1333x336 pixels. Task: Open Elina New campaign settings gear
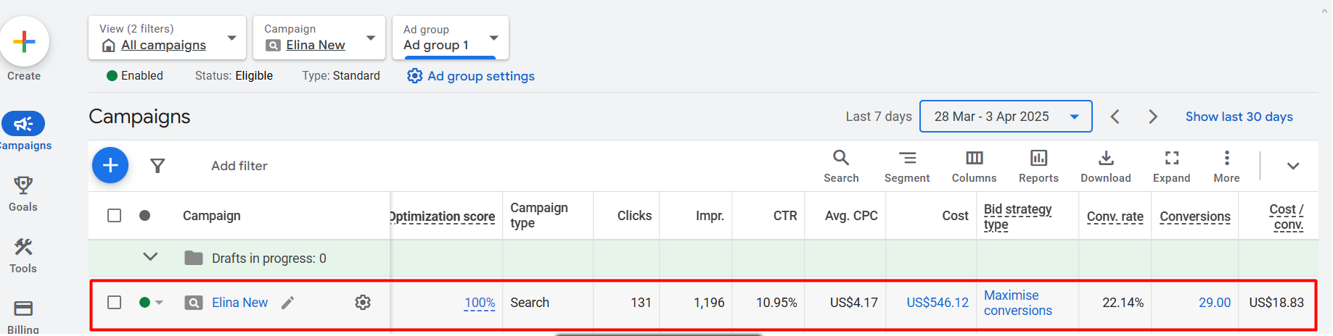(x=363, y=303)
